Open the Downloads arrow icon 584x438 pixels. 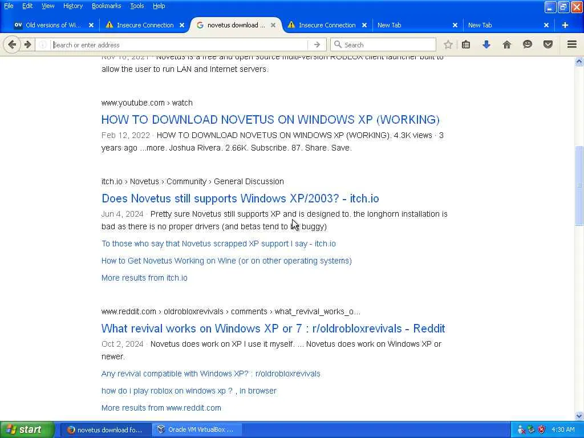(486, 44)
